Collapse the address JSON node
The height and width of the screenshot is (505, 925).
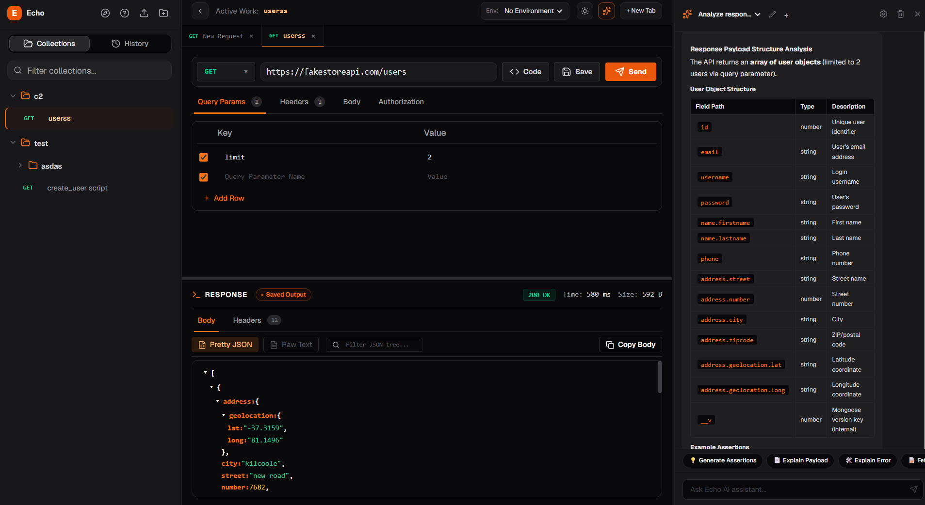[218, 401]
